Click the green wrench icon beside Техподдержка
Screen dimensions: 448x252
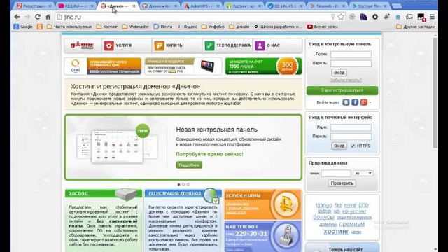[x=209, y=45]
